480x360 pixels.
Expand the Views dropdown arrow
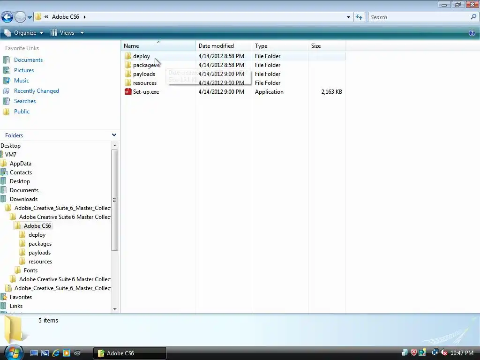click(82, 33)
